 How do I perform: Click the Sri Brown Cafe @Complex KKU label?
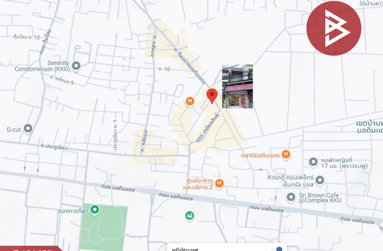click(x=320, y=198)
